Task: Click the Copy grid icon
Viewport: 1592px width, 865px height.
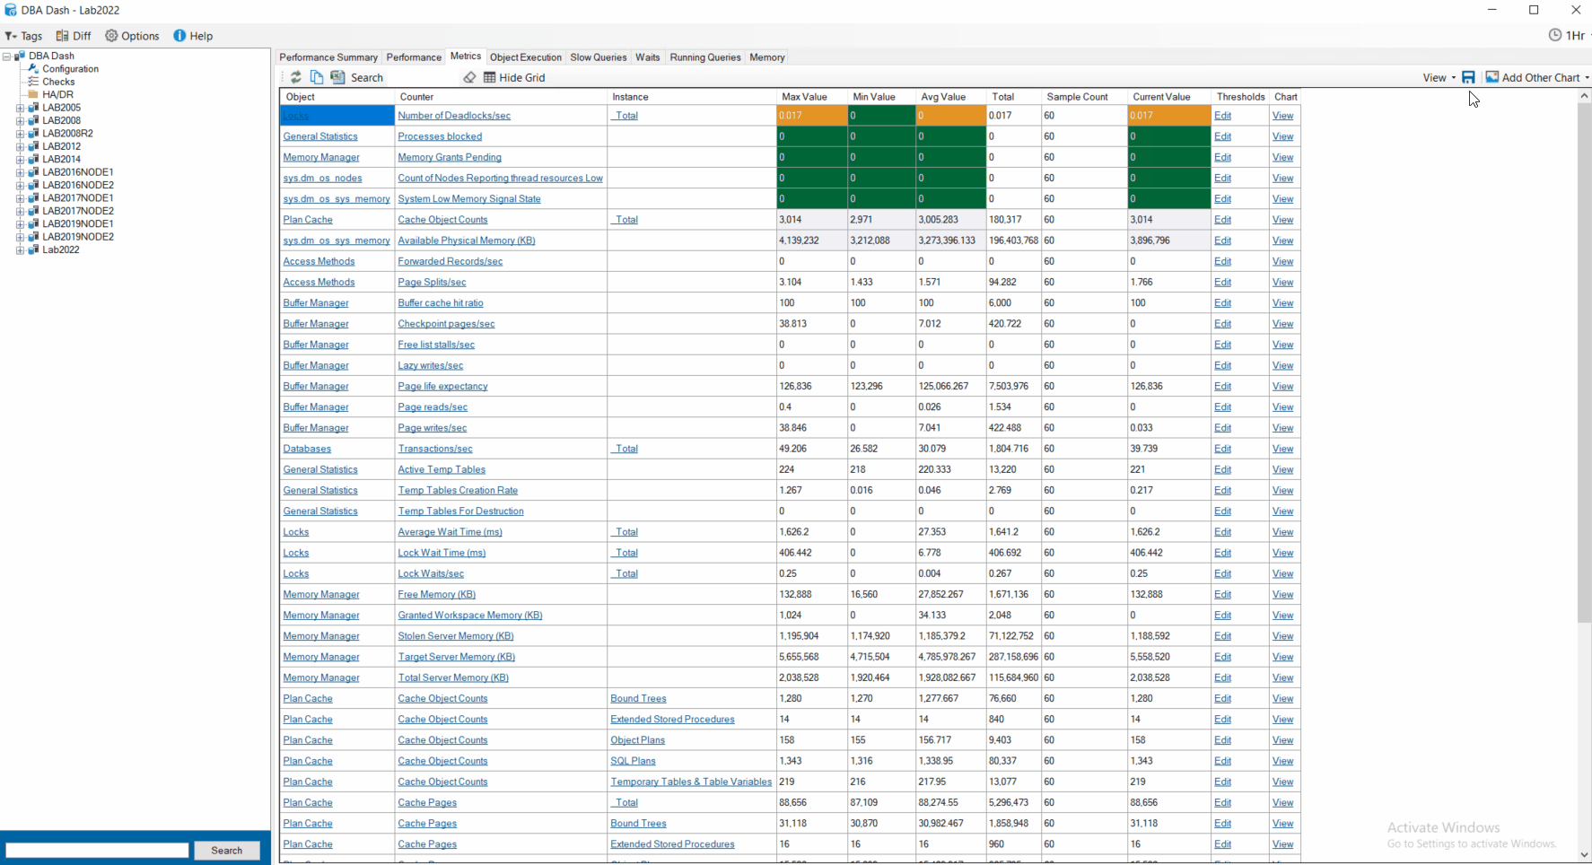Action: 317,77
